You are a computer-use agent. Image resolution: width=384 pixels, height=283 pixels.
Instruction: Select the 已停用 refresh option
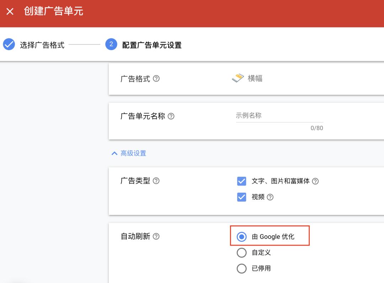241,268
